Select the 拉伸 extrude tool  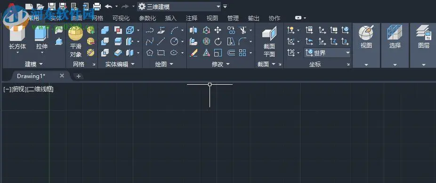coord(42,39)
